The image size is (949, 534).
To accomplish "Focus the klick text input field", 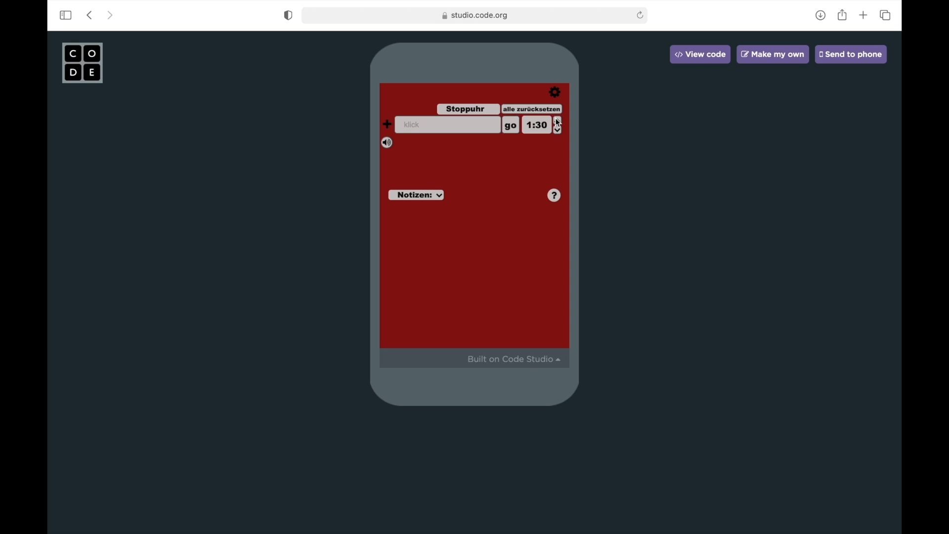I will tap(448, 125).
